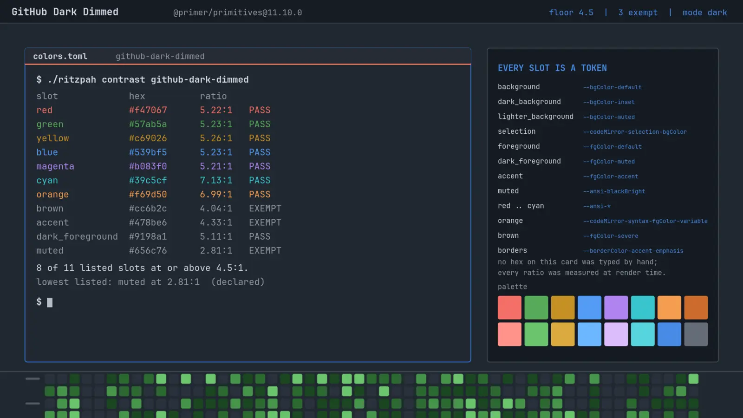Click the --bgColor-default token
The width and height of the screenshot is (743, 418).
[613, 87]
